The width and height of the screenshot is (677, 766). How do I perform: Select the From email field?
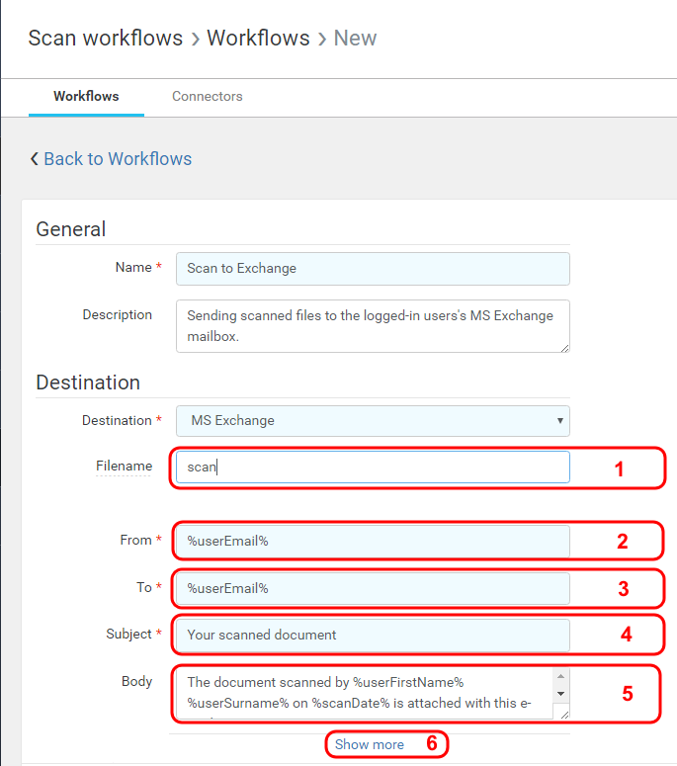pyautogui.click(x=373, y=541)
